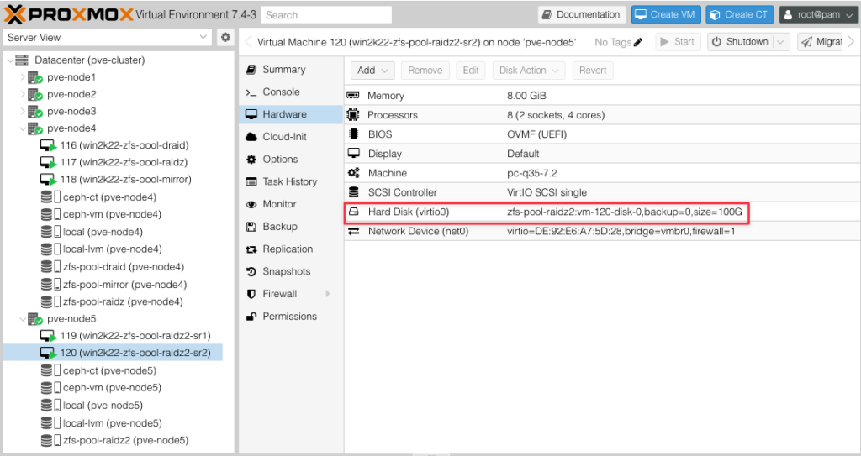Click the Memory row RAM icon
The width and height of the screenshot is (861, 456).
[353, 96]
